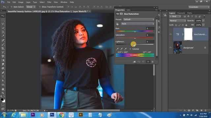
Task: Open the Preset Default dropdown
Action: (x=138, y=20)
